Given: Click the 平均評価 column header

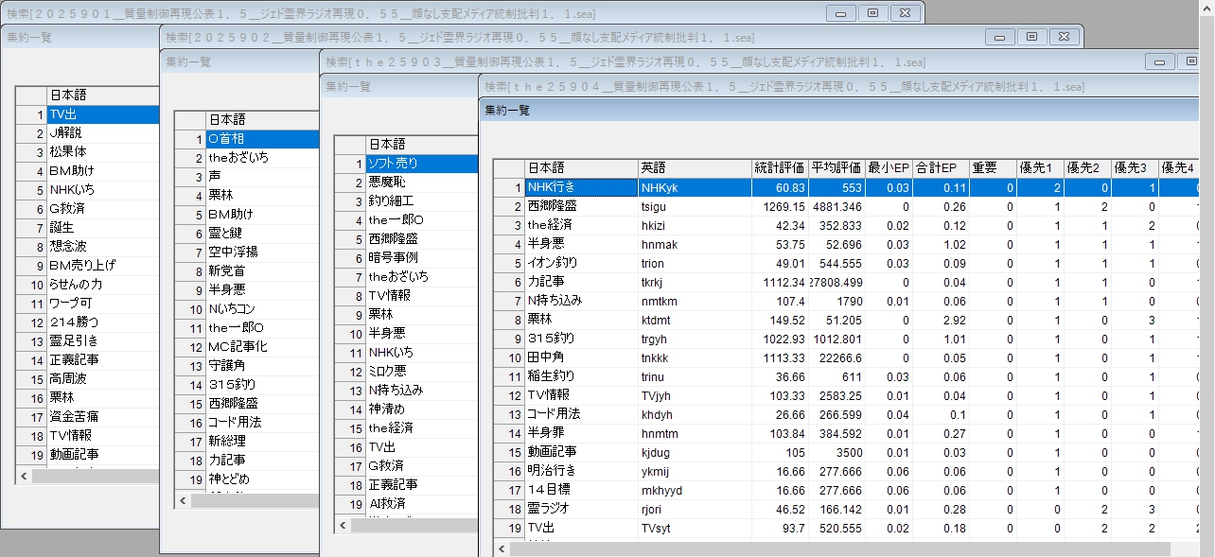Looking at the screenshot, I should click(836, 168).
